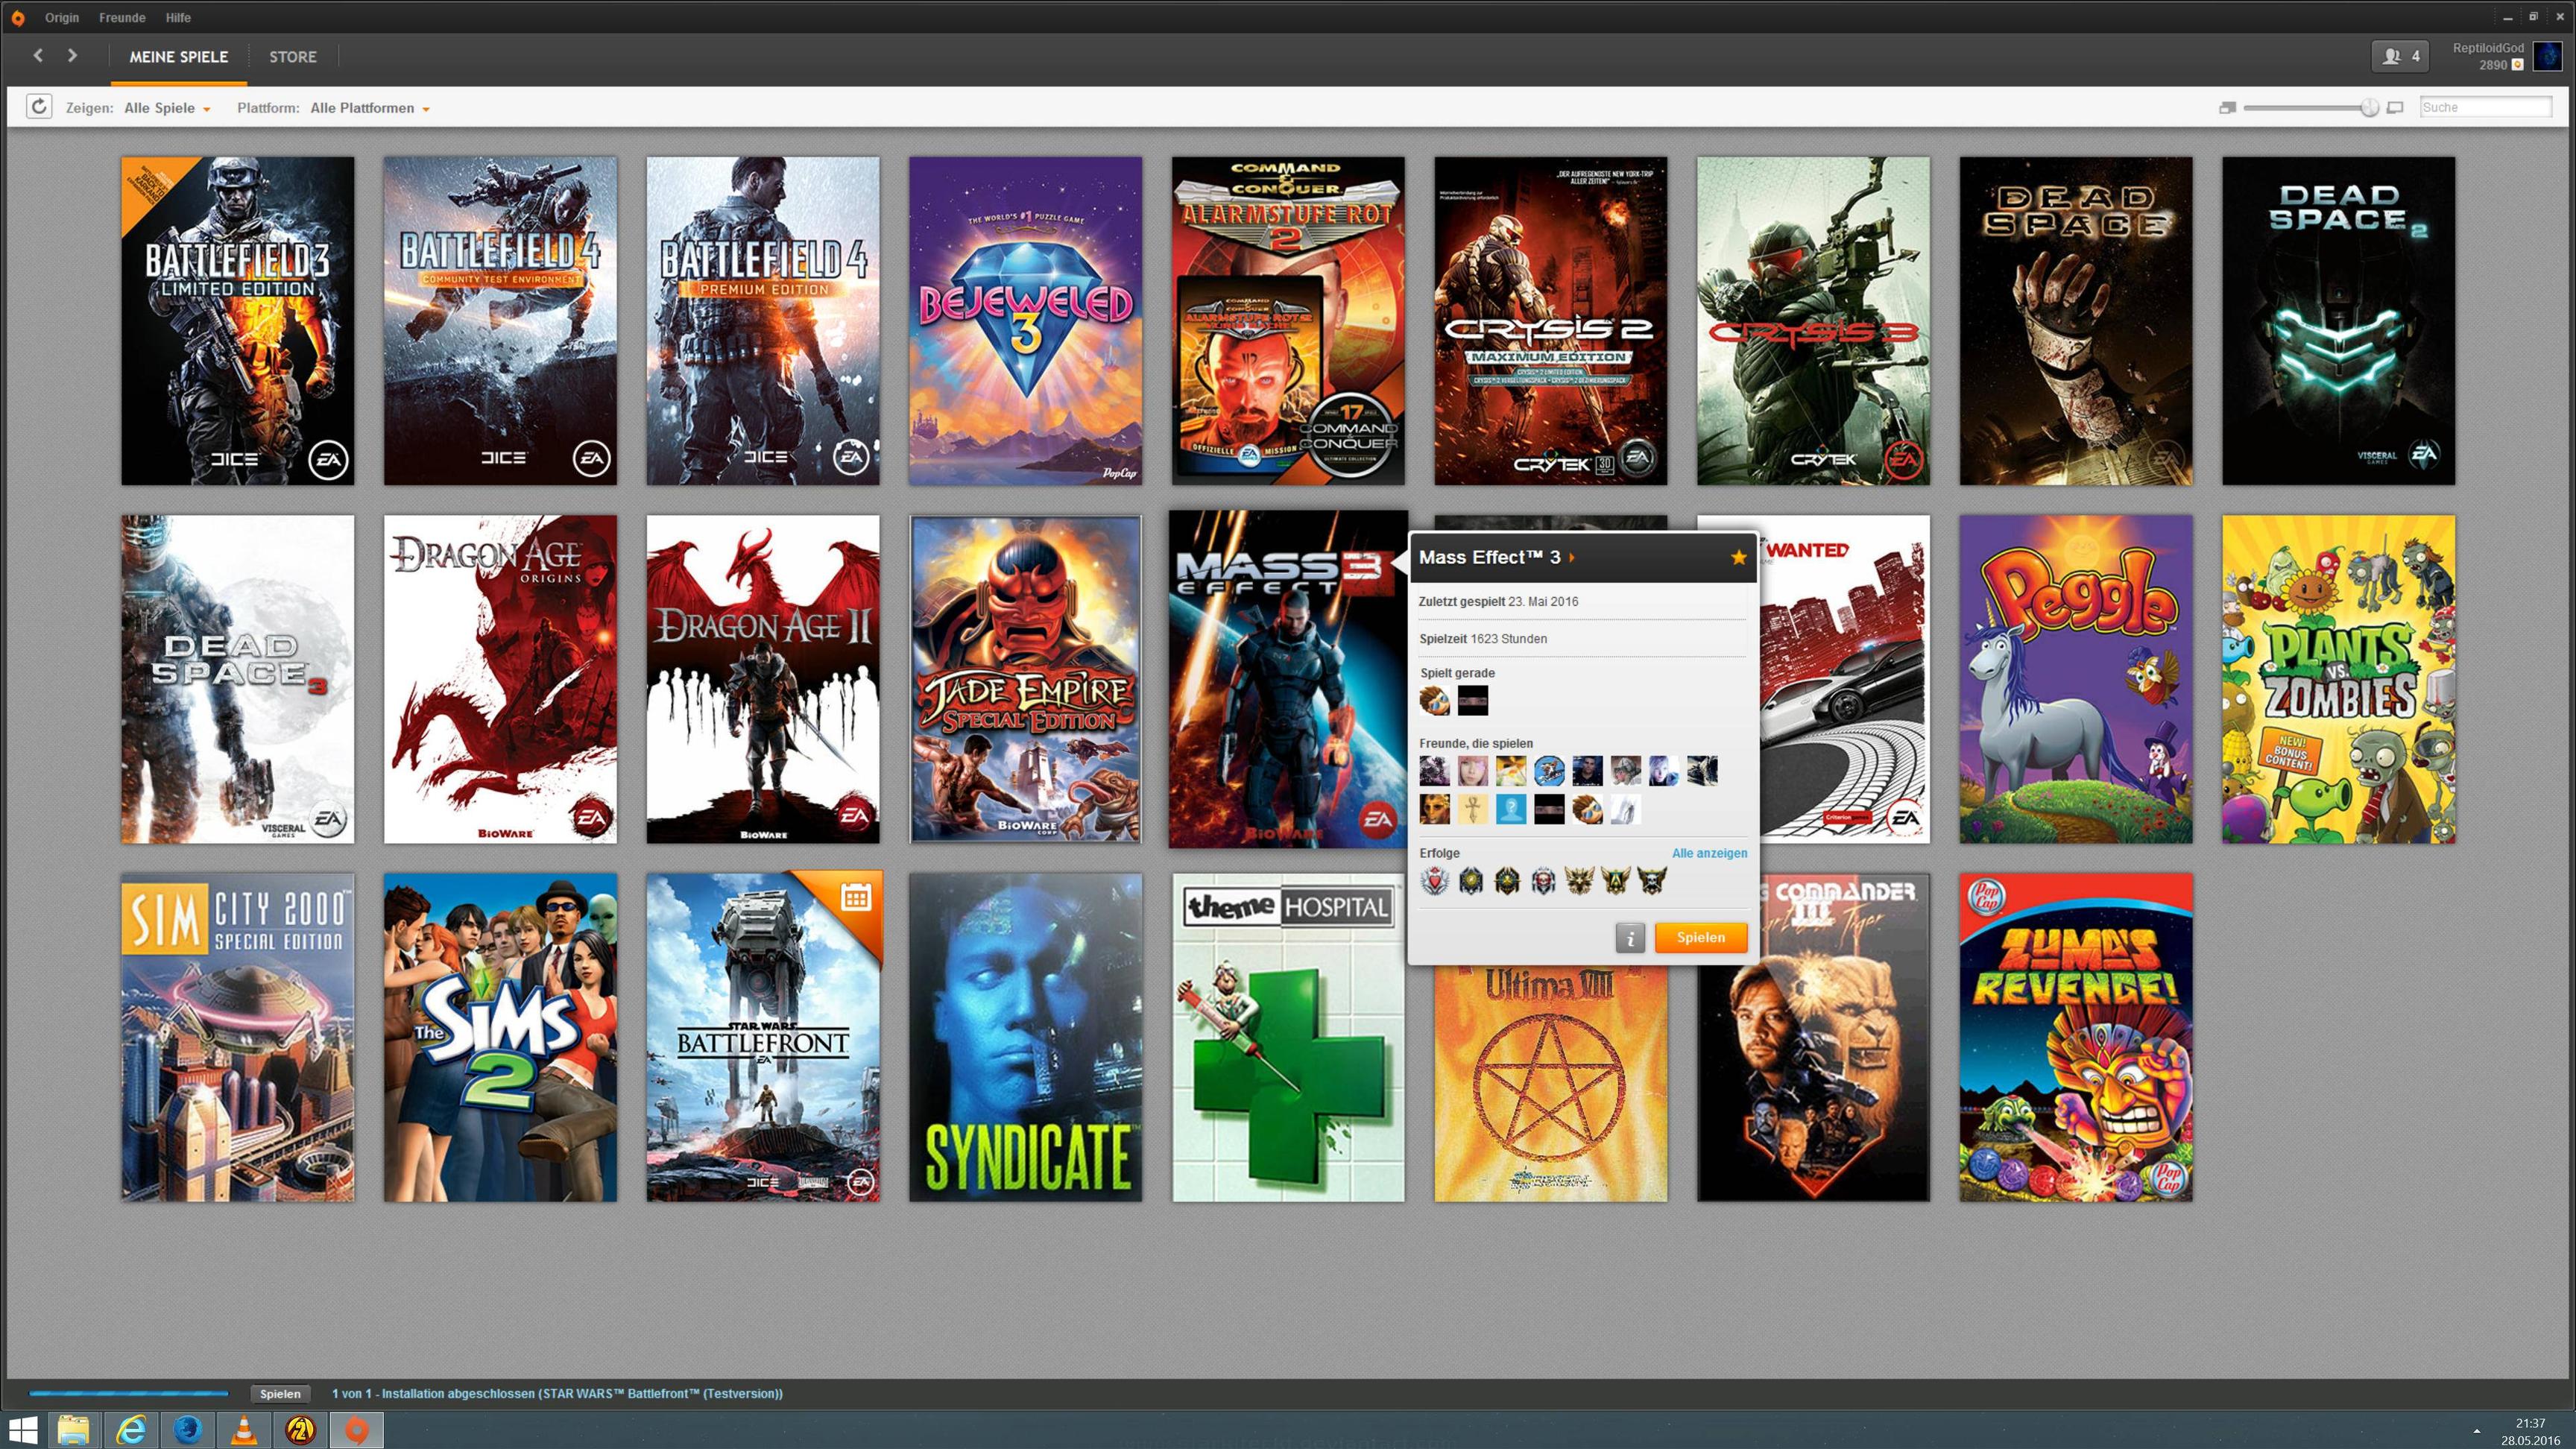Click the download progress bar at bottom
2576x1449 pixels.
pyautogui.click(x=129, y=1393)
